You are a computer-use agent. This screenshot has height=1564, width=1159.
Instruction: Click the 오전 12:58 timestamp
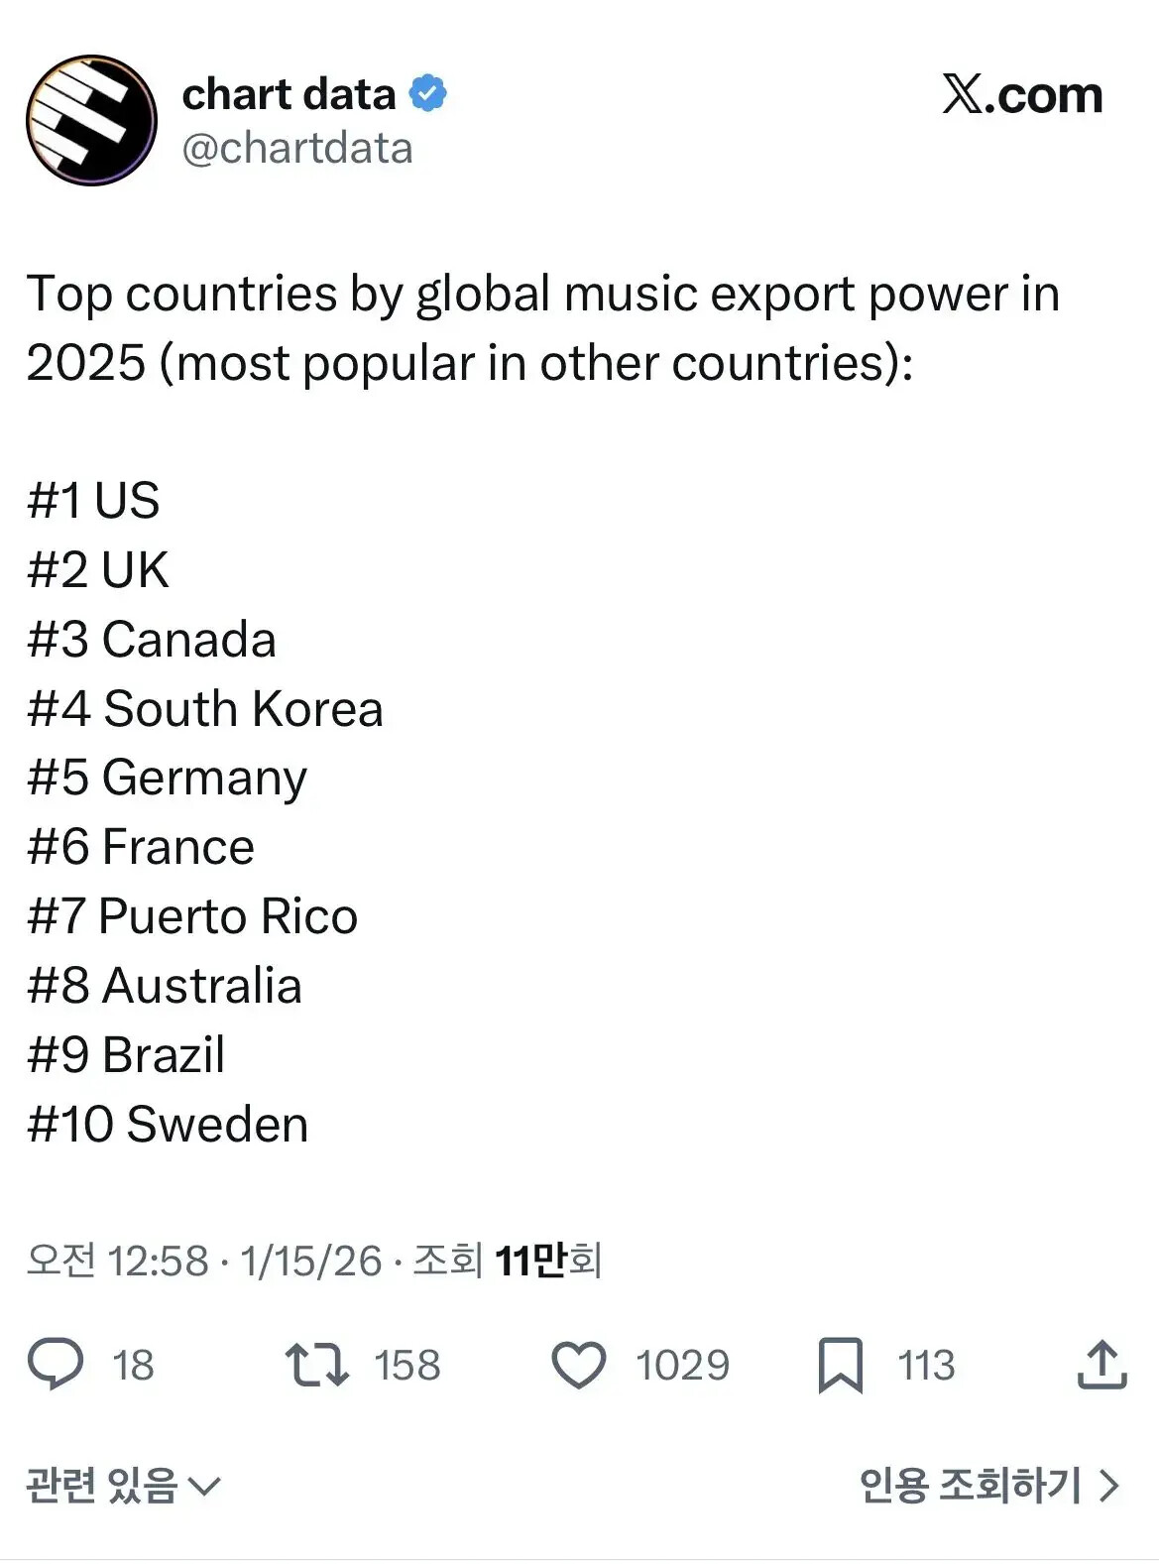118,1261
